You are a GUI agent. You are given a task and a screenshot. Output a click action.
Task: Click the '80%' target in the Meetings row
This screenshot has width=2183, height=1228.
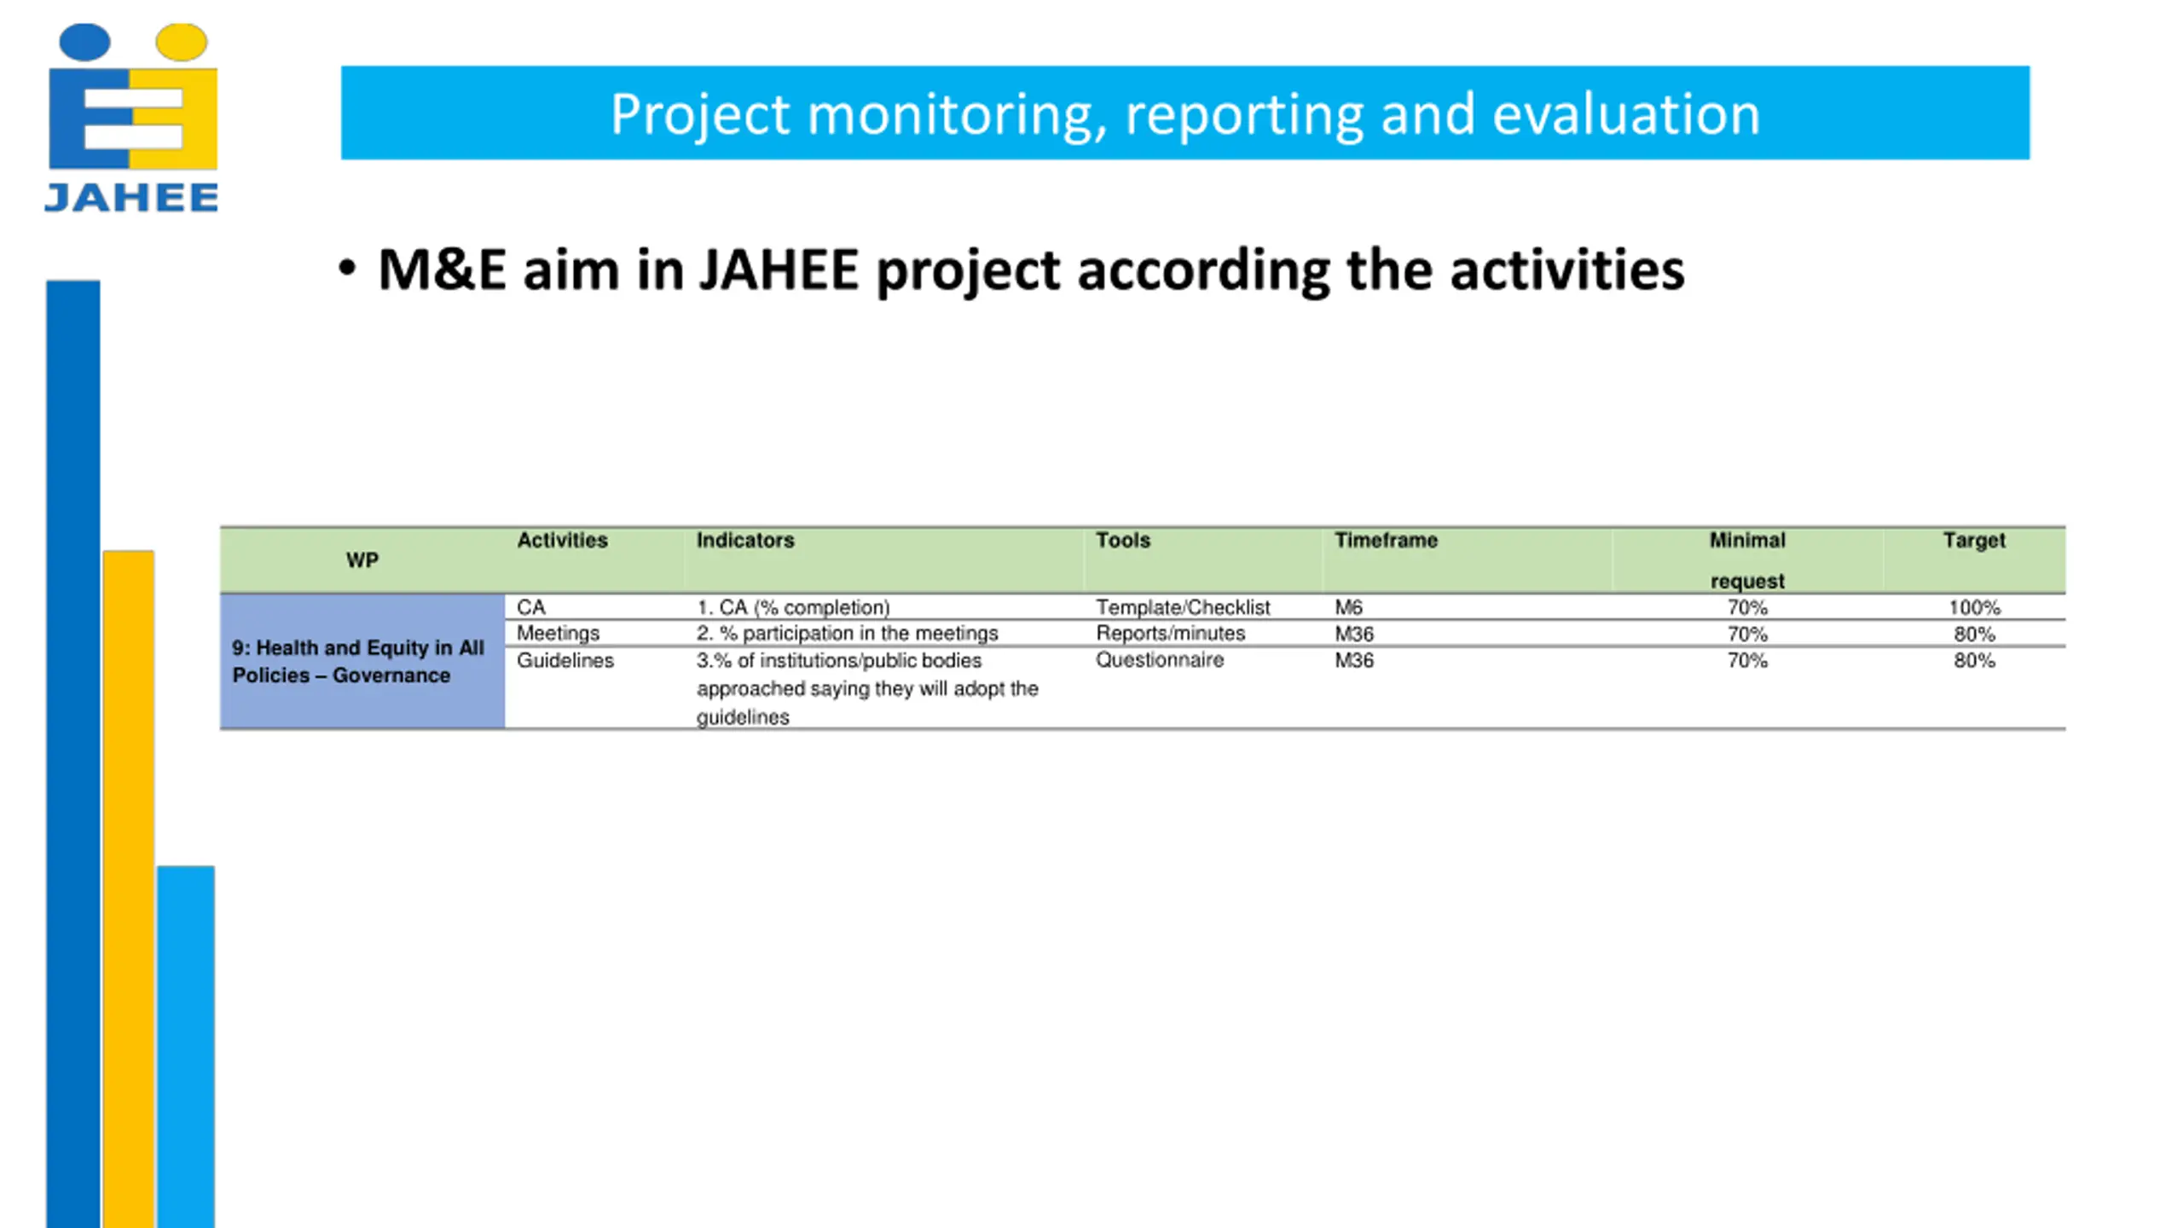point(1974,634)
